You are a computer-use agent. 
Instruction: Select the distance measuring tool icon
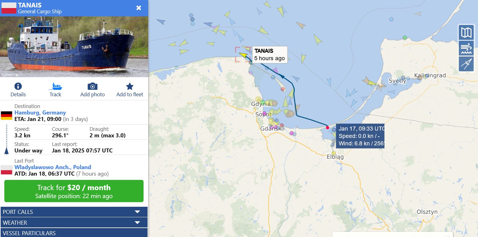[466, 64]
